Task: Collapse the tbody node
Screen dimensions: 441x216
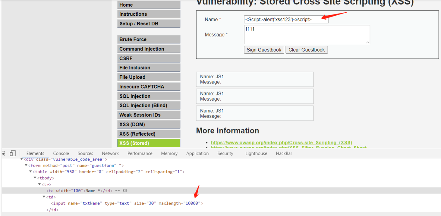Action: pyautogui.click(x=35, y=178)
